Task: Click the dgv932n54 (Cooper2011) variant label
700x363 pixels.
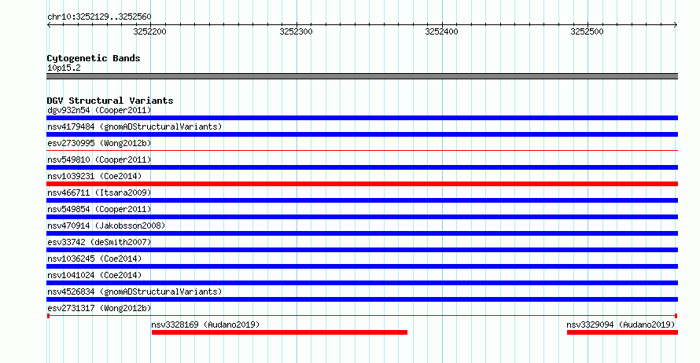Action: point(99,110)
